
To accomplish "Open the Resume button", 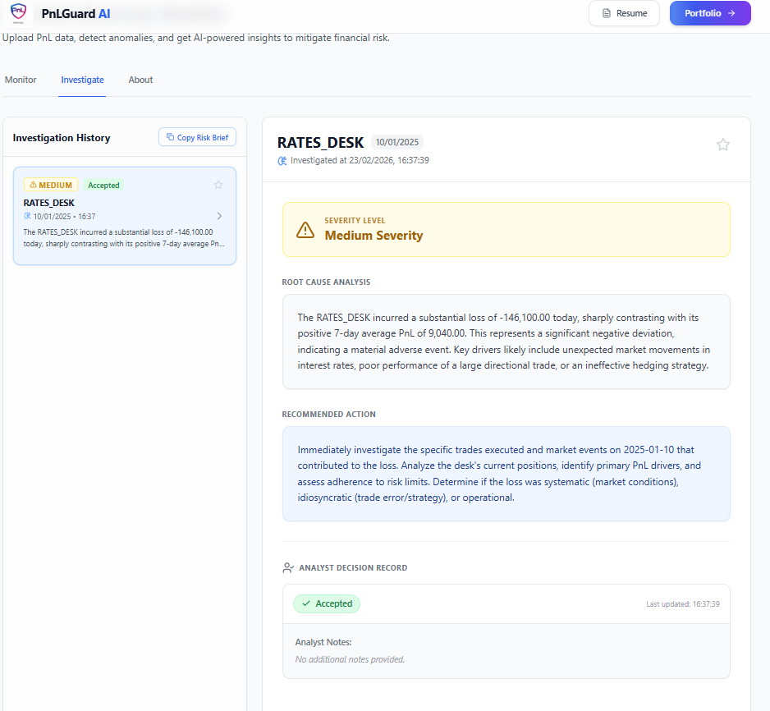I will 624,13.
